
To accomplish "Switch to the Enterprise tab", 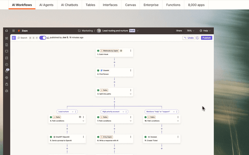I will (151, 5).
